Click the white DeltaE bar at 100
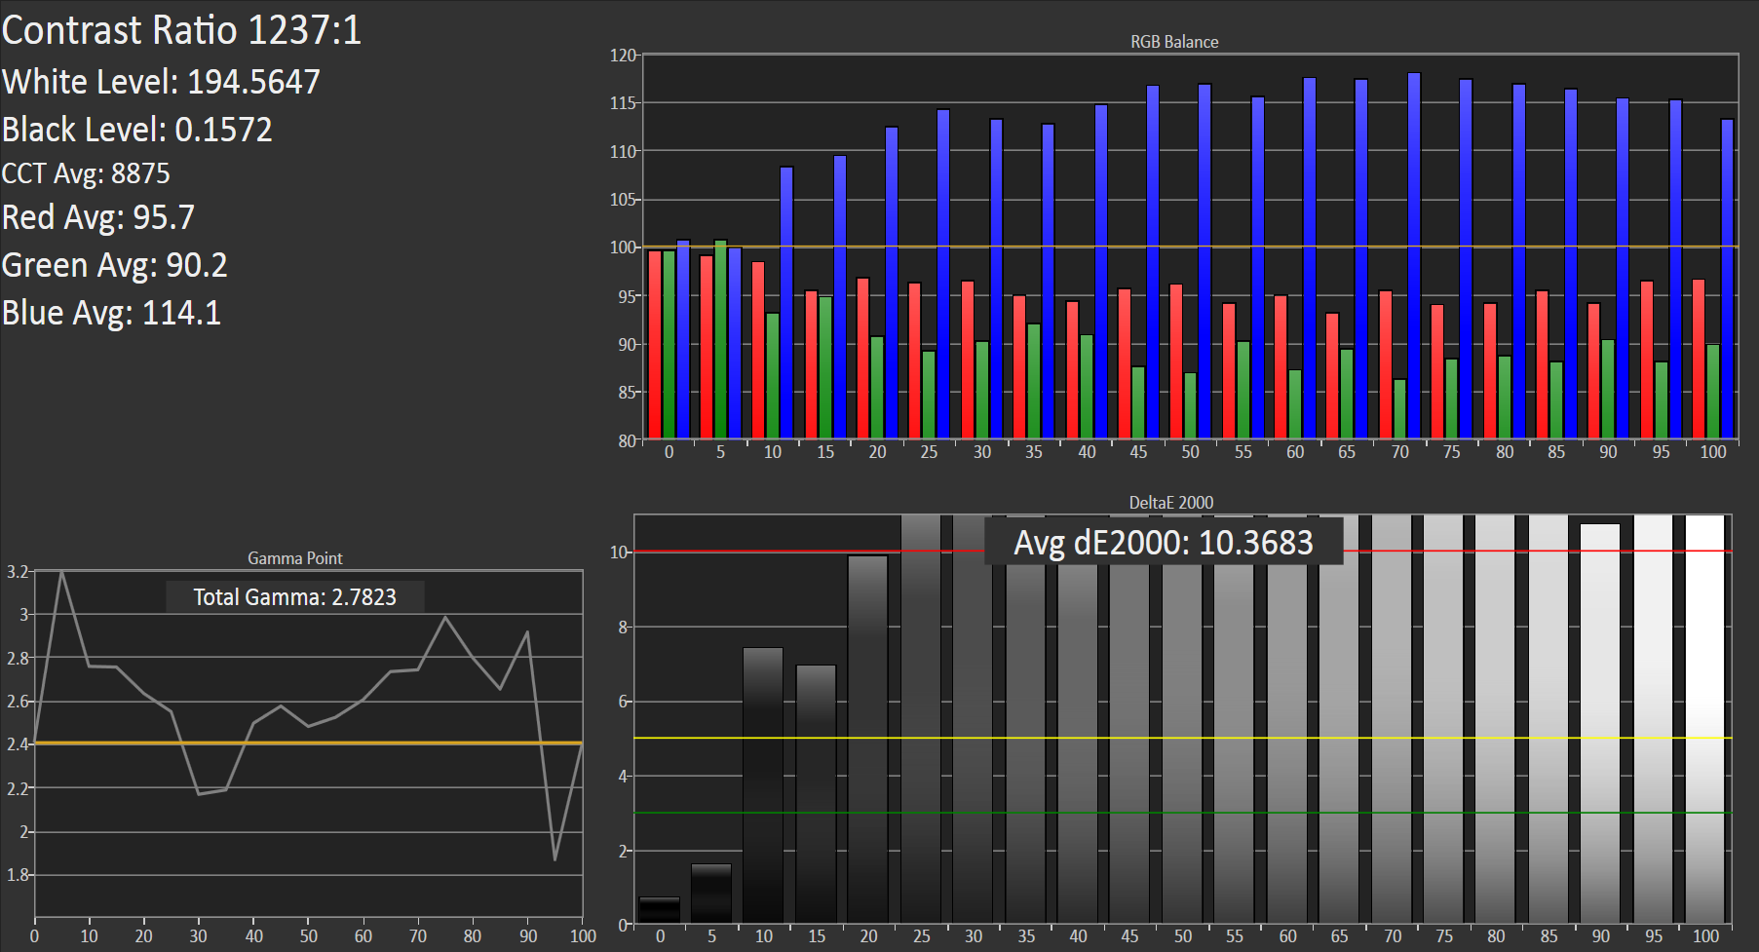The width and height of the screenshot is (1759, 952). coord(1705,719)
